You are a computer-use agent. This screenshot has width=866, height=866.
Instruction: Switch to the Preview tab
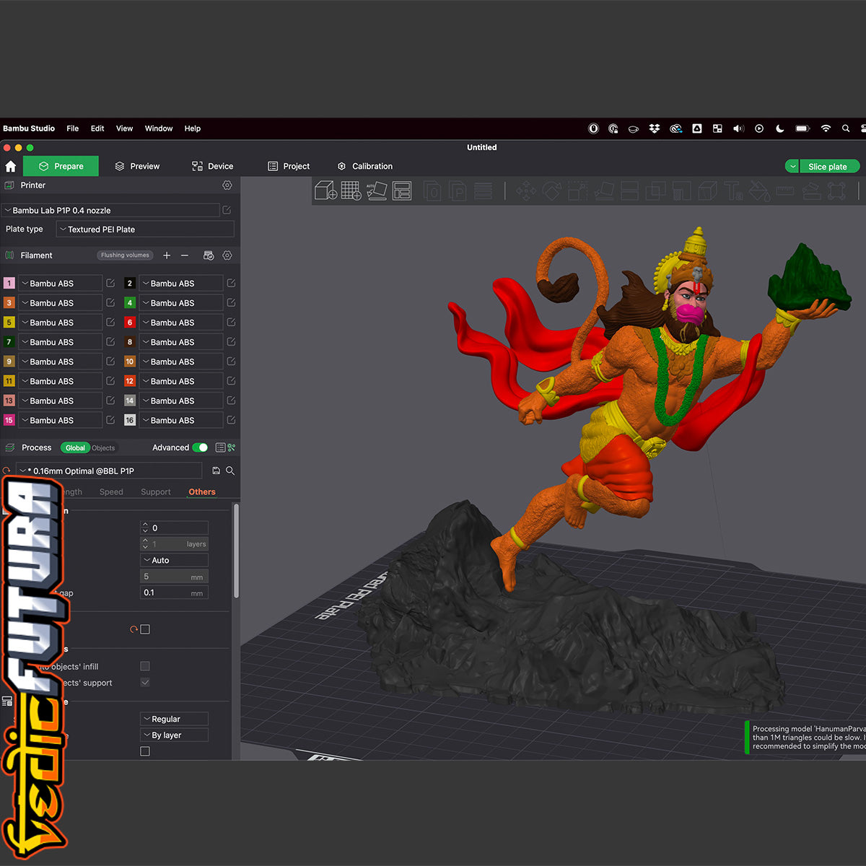point(137,166)
